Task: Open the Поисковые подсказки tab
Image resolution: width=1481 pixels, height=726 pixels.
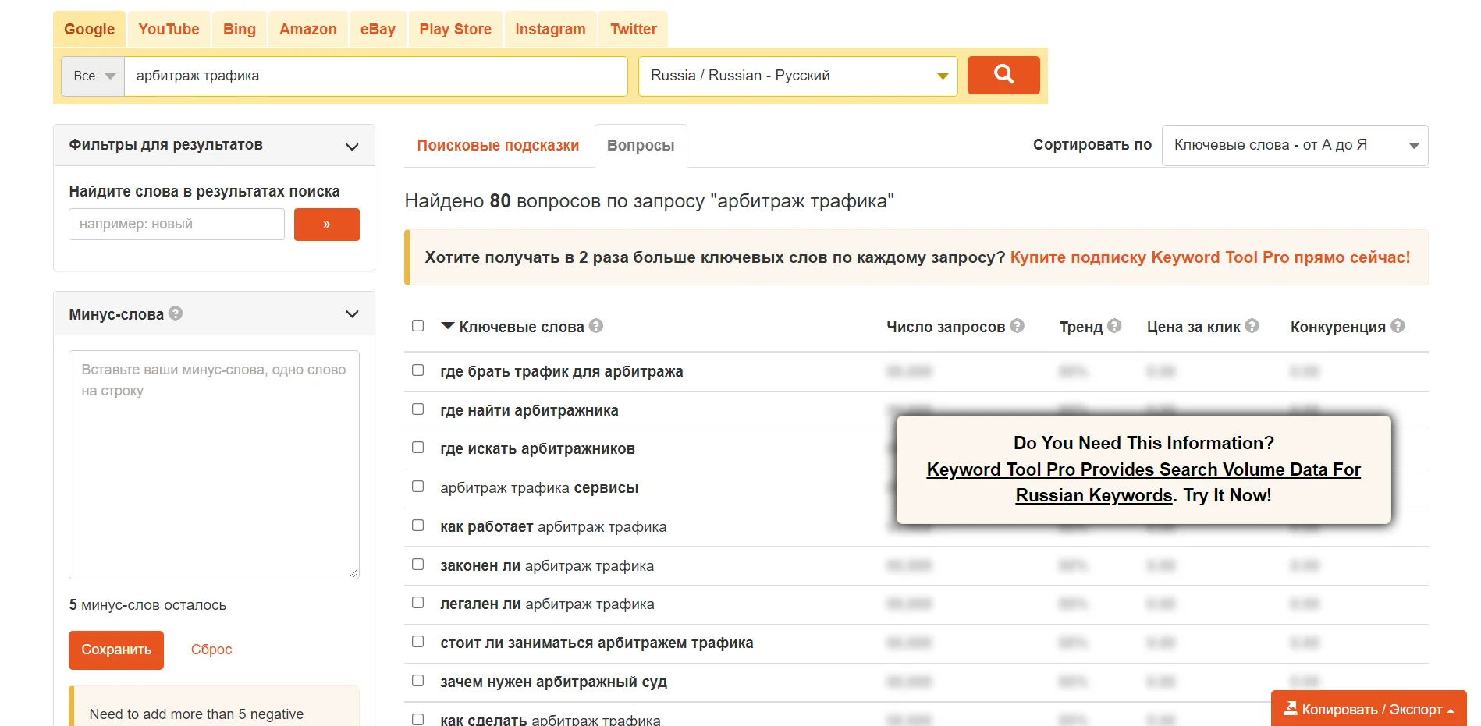Action: click(498, 146)
